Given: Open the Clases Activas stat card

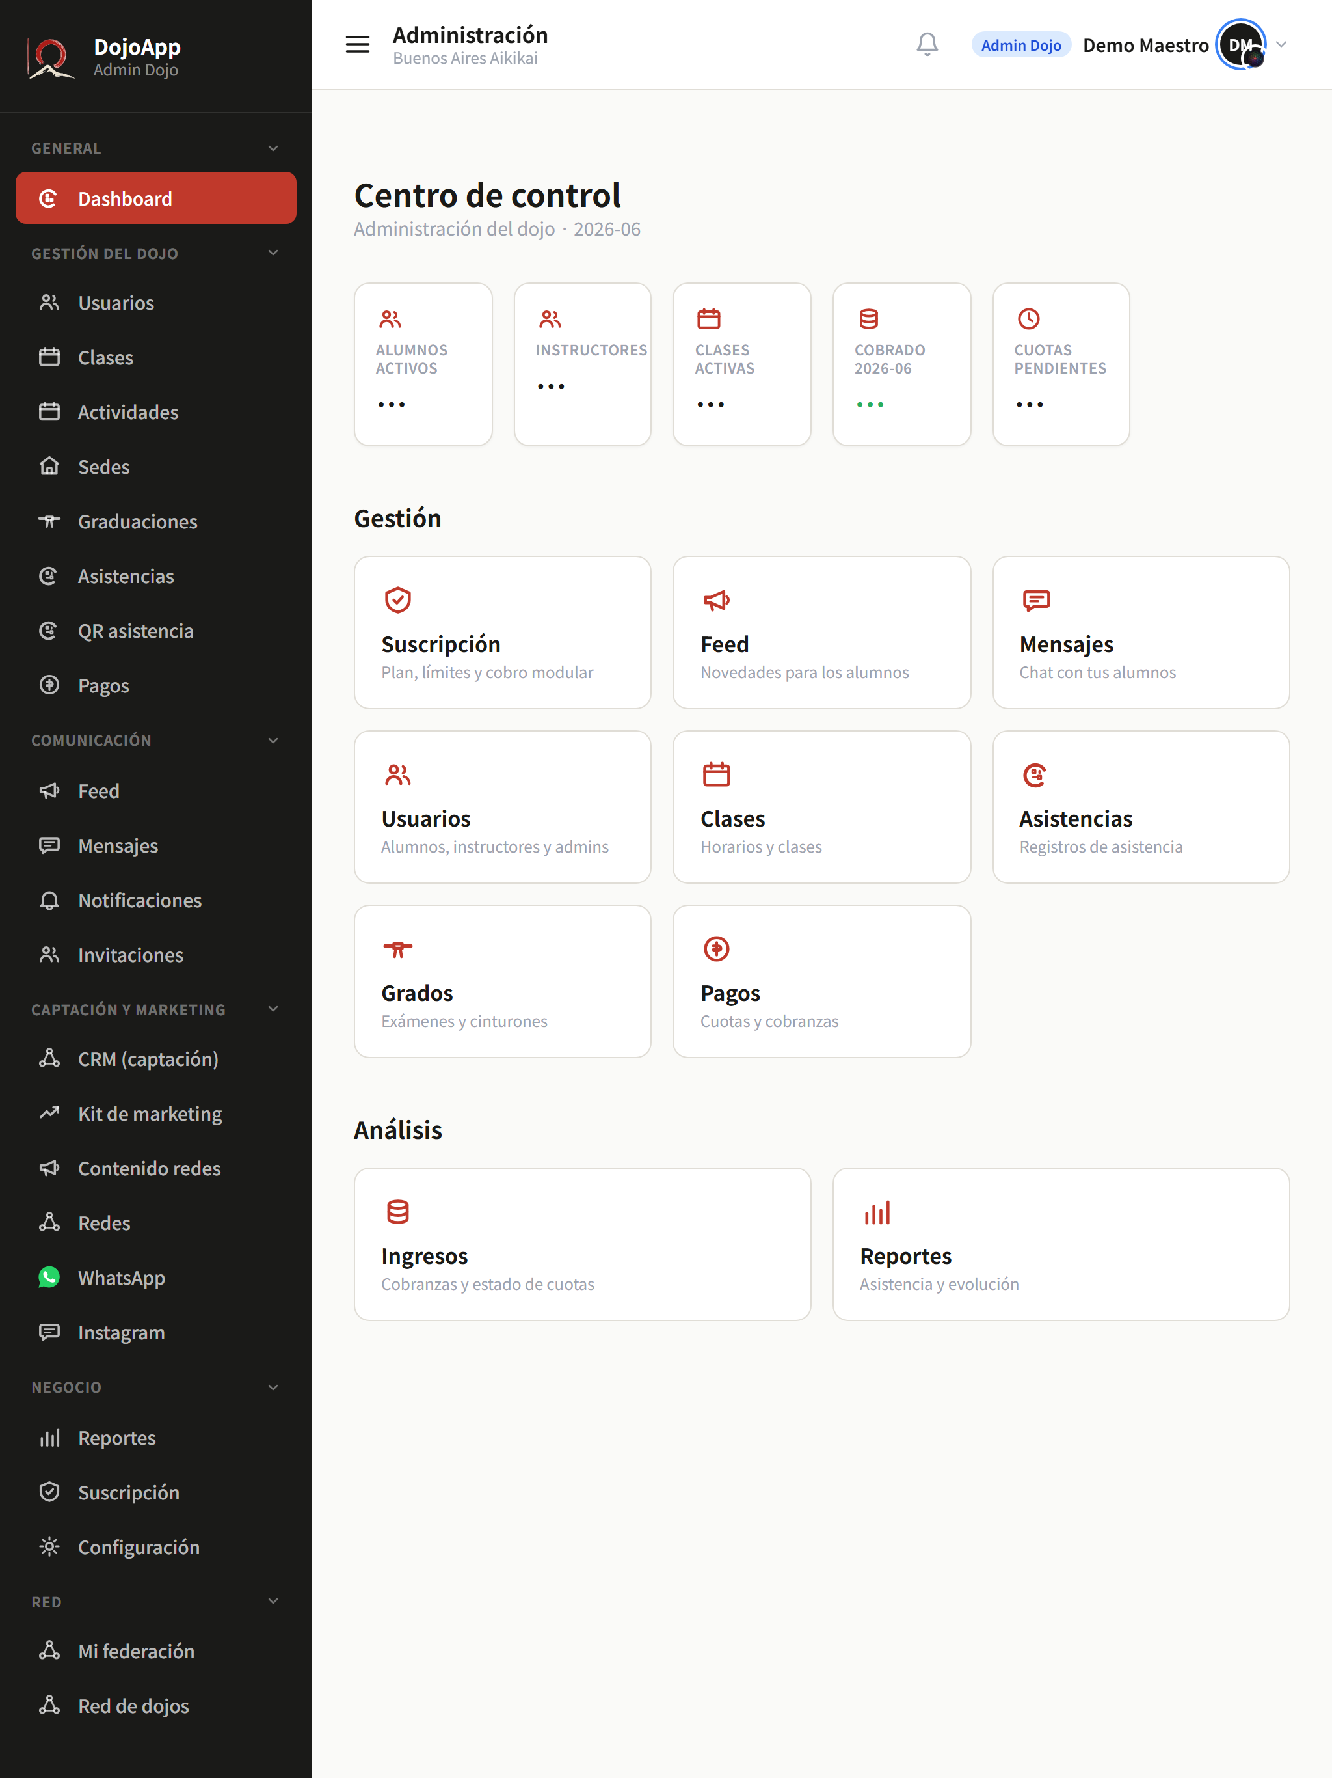Looking at the screenshot, I should 741,364.
